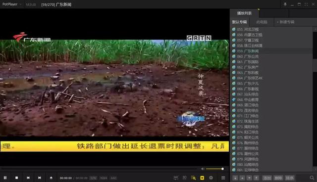Open the playlist search magnifier

click(312, 178)
